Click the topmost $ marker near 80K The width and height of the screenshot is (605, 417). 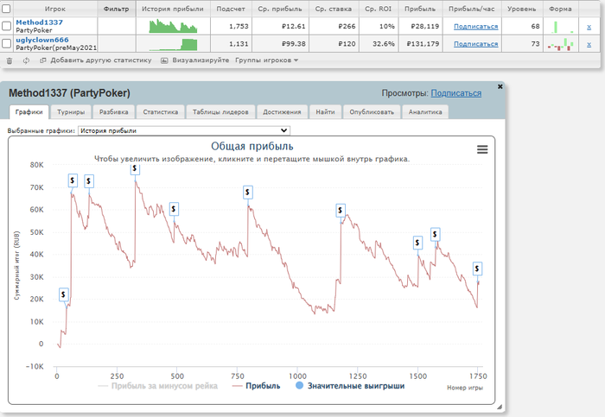(135, 169)
